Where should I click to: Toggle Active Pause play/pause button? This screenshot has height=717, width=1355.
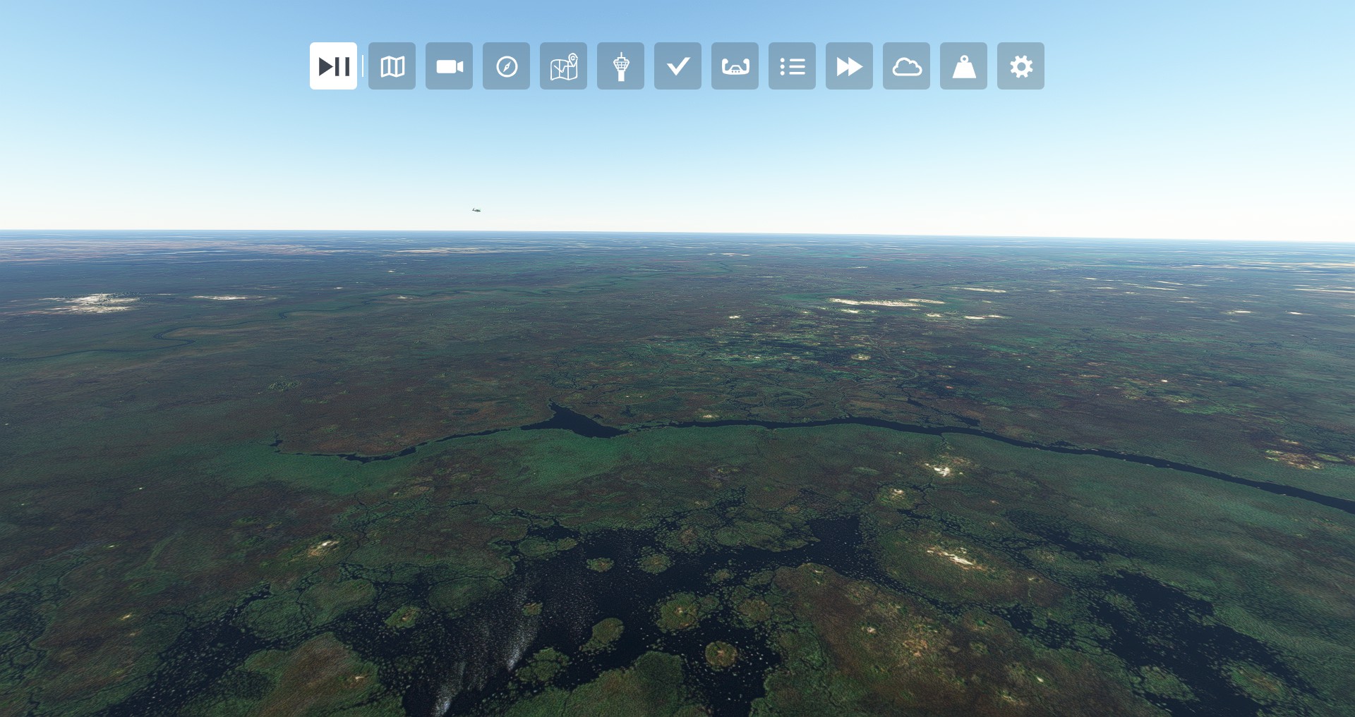[333, 66]
